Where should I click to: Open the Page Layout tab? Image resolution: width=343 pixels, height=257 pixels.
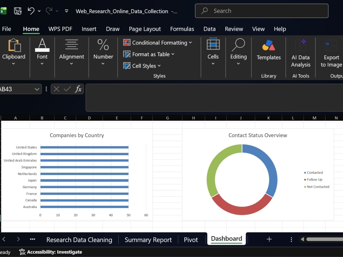click(145, 29)
